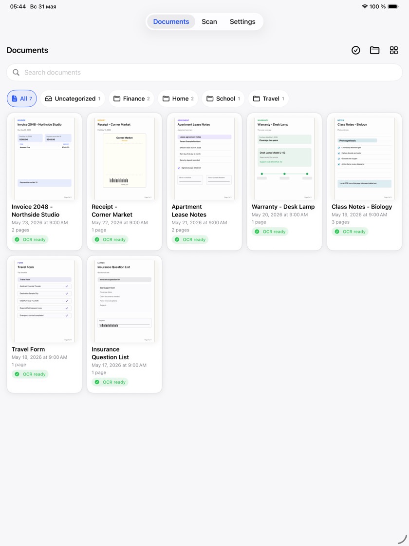Screen dimensions: 409x546
Task: Show the Home folder documents
Action: [x=178, y=98]
